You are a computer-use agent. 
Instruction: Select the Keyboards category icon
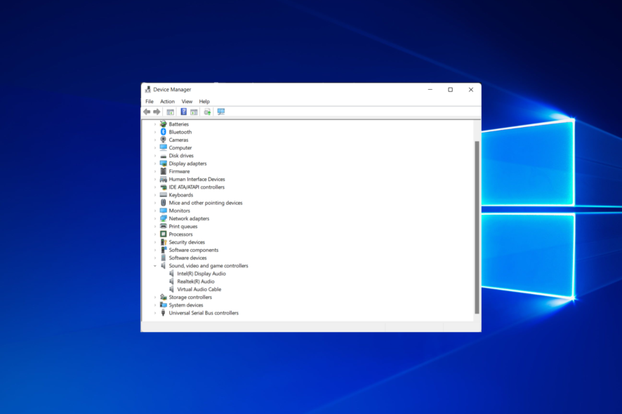pyautogui.click(x=163, y=194)
